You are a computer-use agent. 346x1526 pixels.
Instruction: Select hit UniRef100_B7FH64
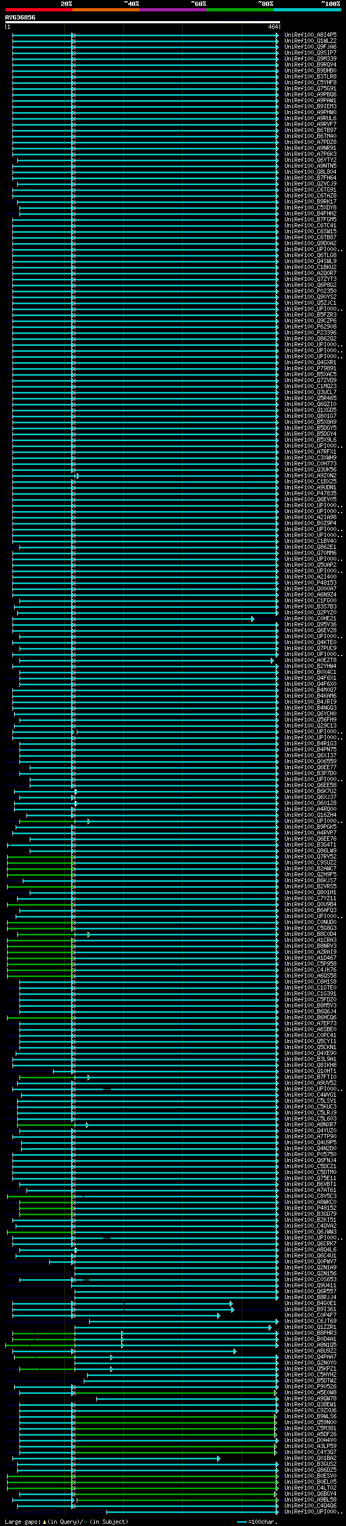click(x=310, y=178)
